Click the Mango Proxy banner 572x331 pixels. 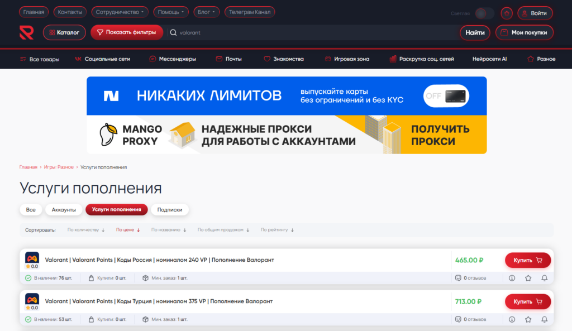click(287, 135)
